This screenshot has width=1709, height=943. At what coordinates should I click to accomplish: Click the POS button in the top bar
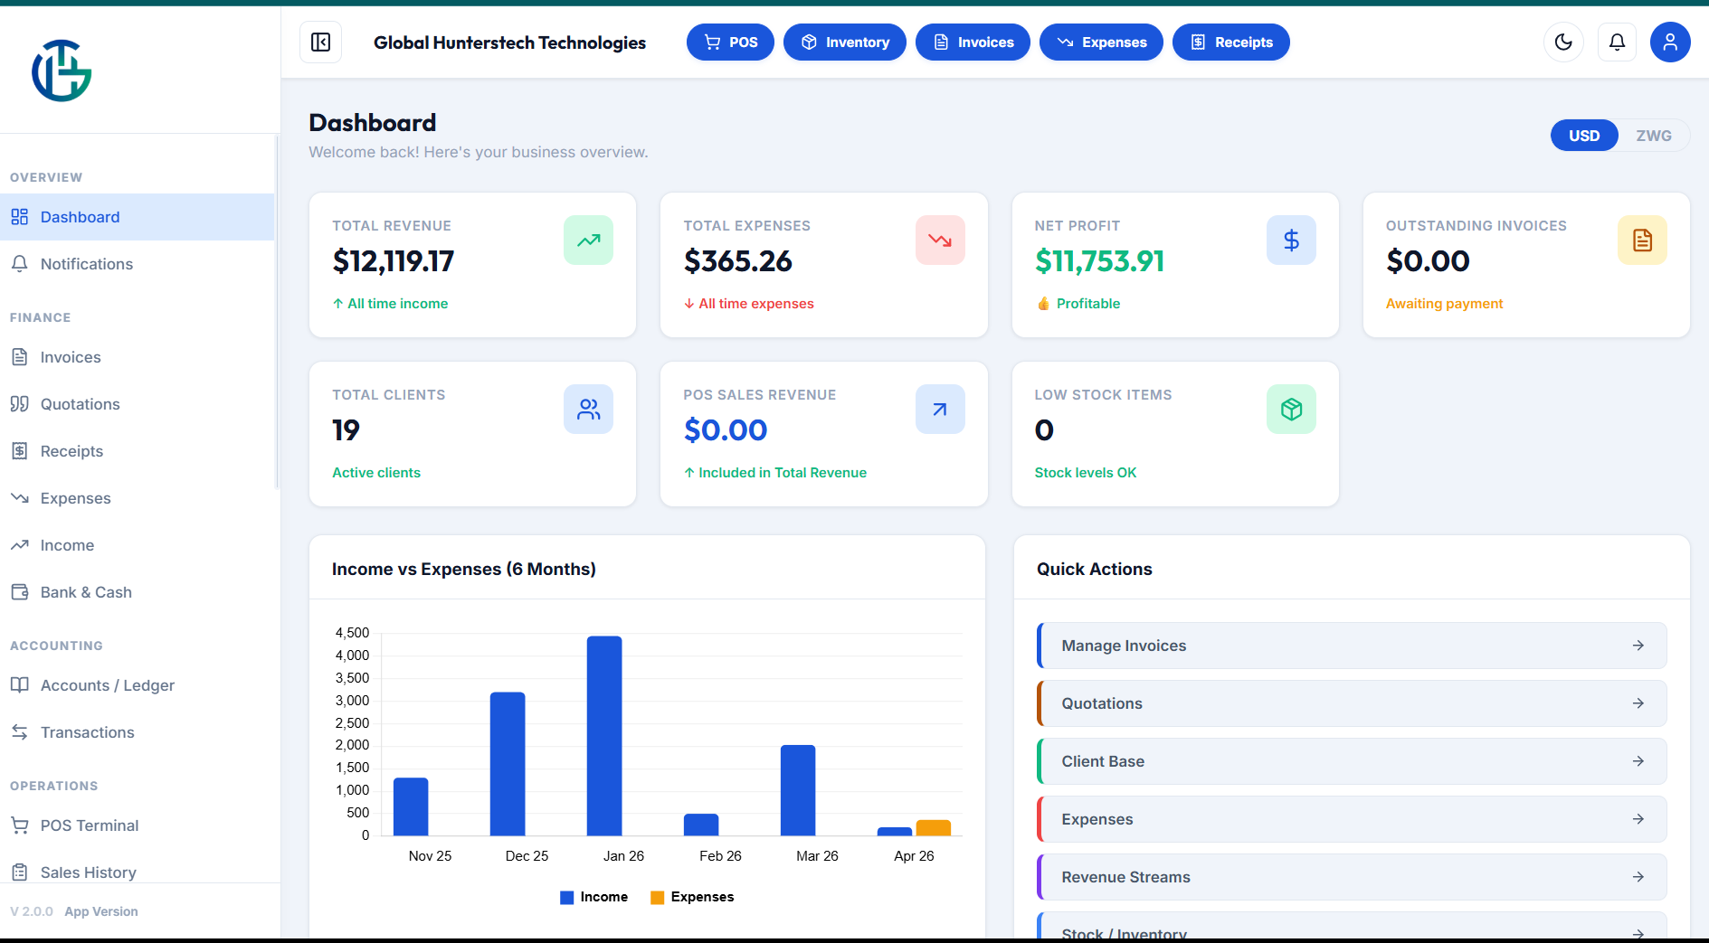730,42
